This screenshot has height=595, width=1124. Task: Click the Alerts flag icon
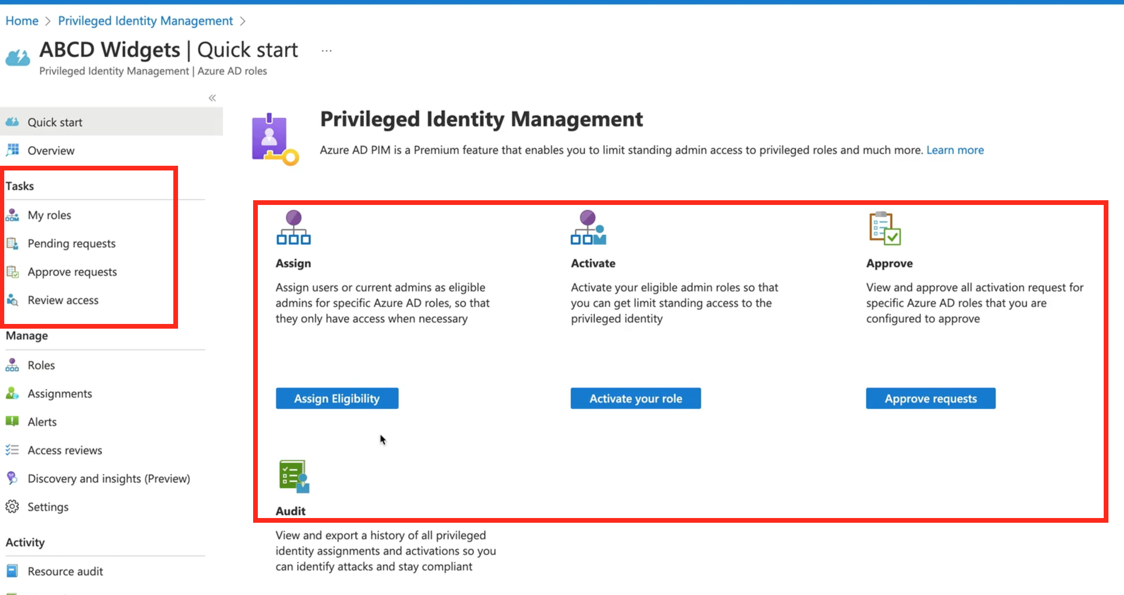[12, 421]
